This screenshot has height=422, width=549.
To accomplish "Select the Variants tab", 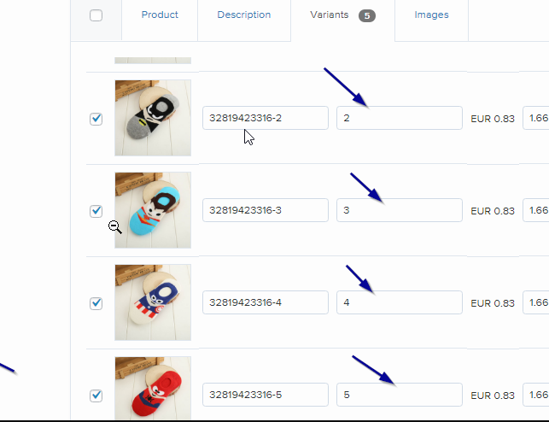I will tap(329, 15).
